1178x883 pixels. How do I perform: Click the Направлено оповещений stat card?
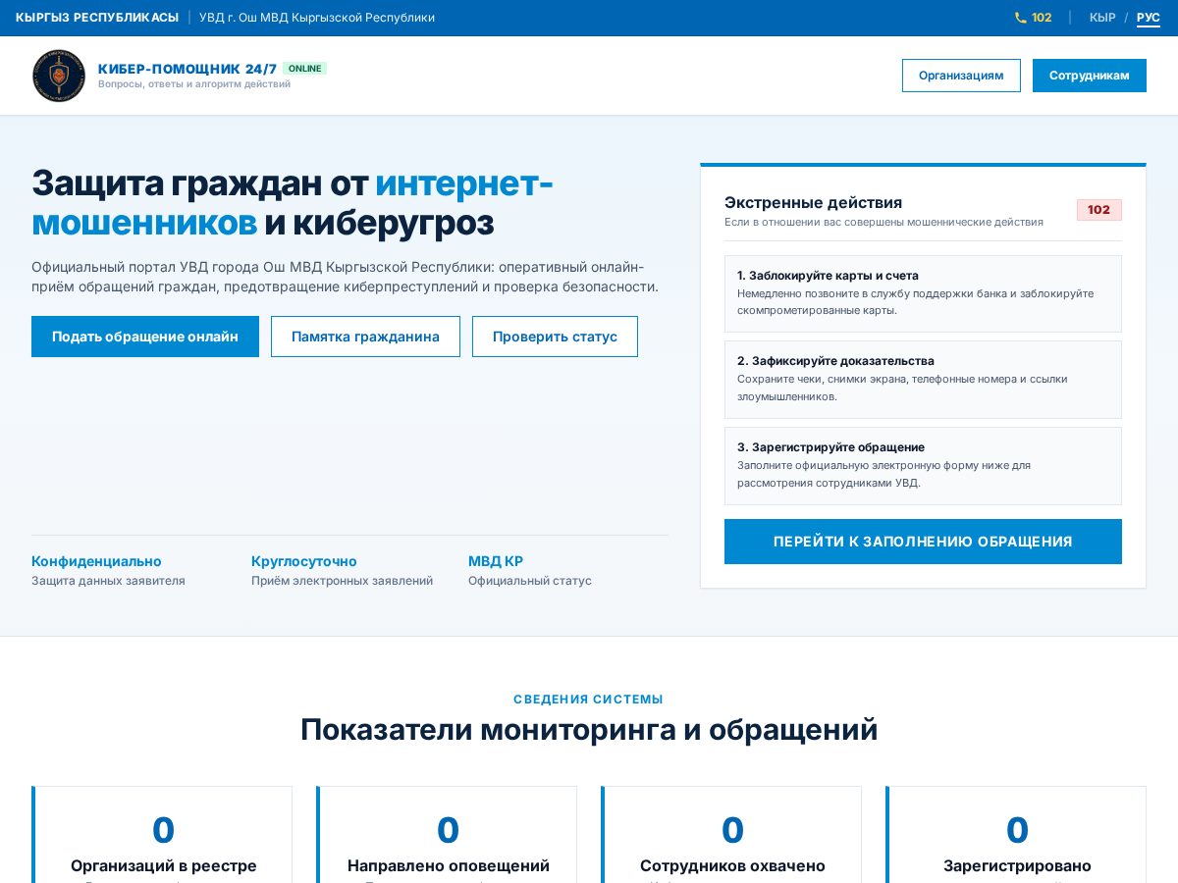[448, 834]
